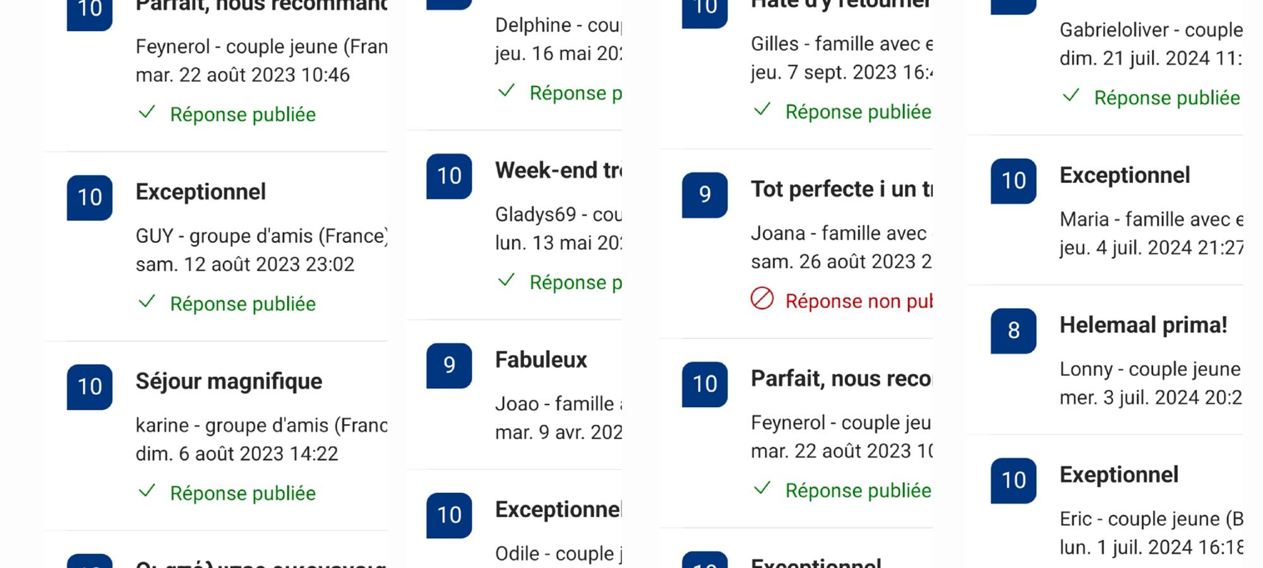Viewport: 1263px width, 568px height.
Task: Click the score 9 badge next to Fabuleux
Action: (x=449, y=365)
